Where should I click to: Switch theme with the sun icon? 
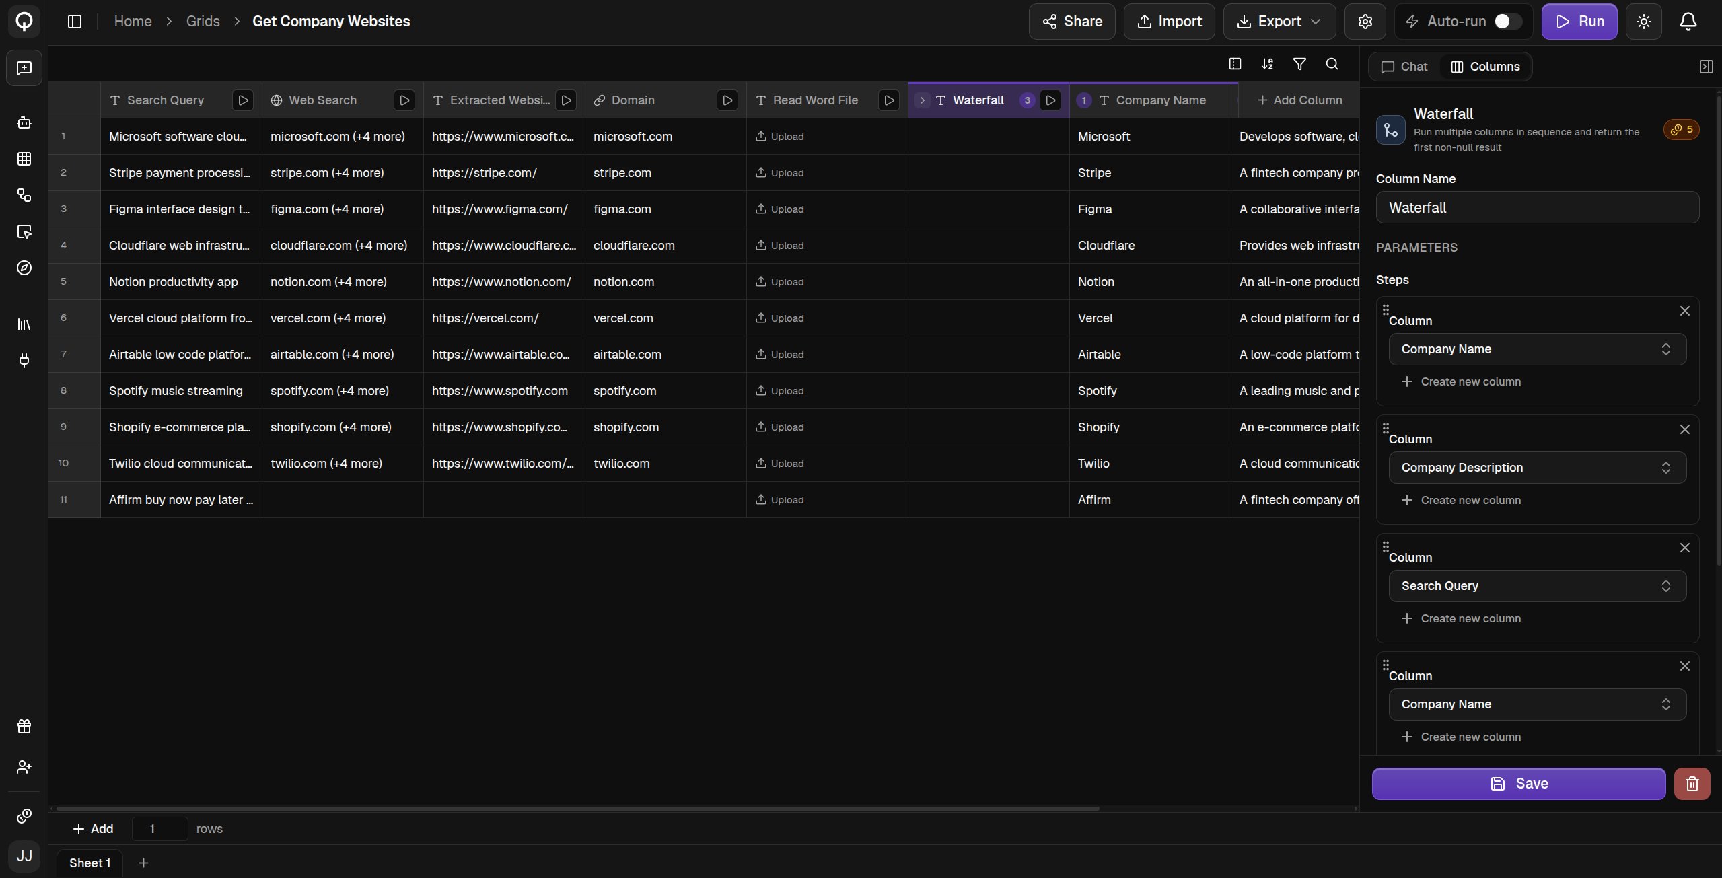(1643, 22)
